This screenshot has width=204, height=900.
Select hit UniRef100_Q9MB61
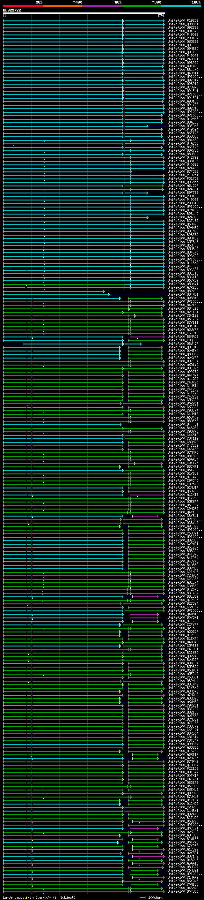click(183, 24)
